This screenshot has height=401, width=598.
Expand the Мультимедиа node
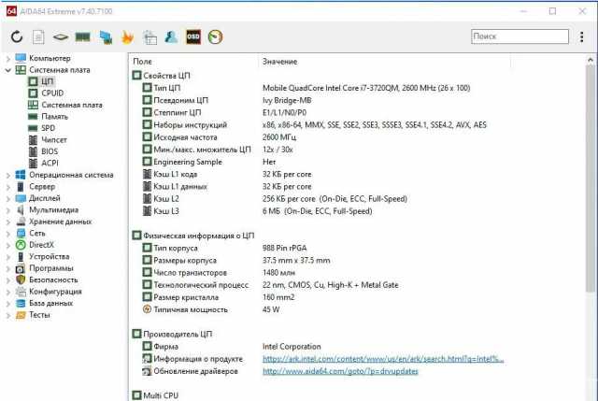8,210
